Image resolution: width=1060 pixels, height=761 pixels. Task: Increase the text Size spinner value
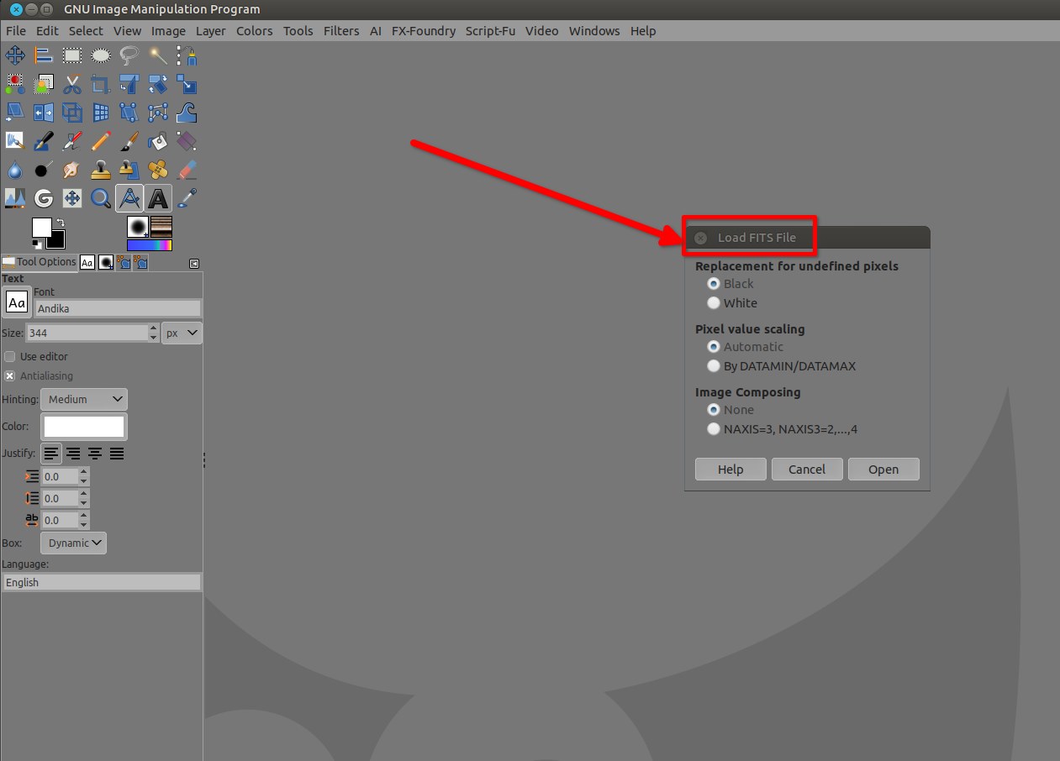(153, 328)
